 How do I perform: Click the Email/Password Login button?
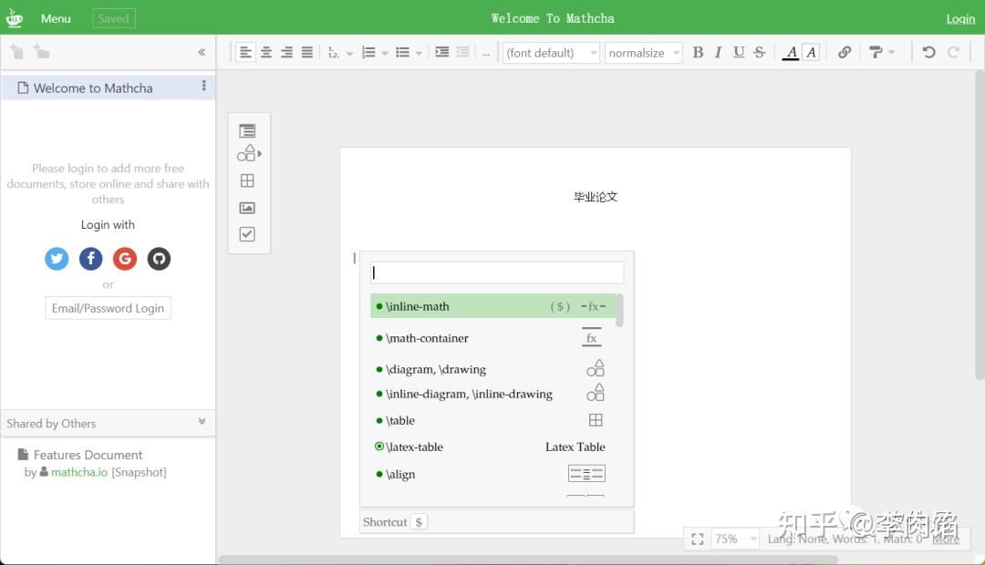[x=108, y=308]
